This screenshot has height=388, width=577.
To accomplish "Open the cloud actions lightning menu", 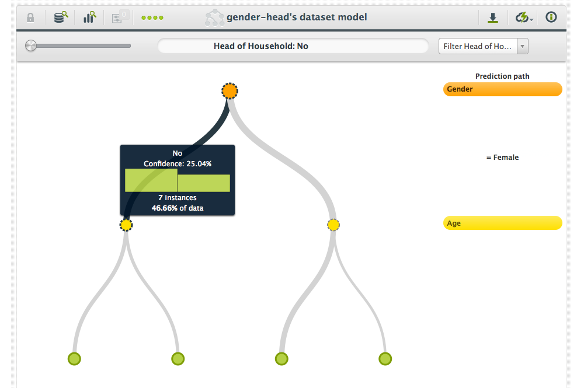I will pyautogui.click(x=523, y=18).
